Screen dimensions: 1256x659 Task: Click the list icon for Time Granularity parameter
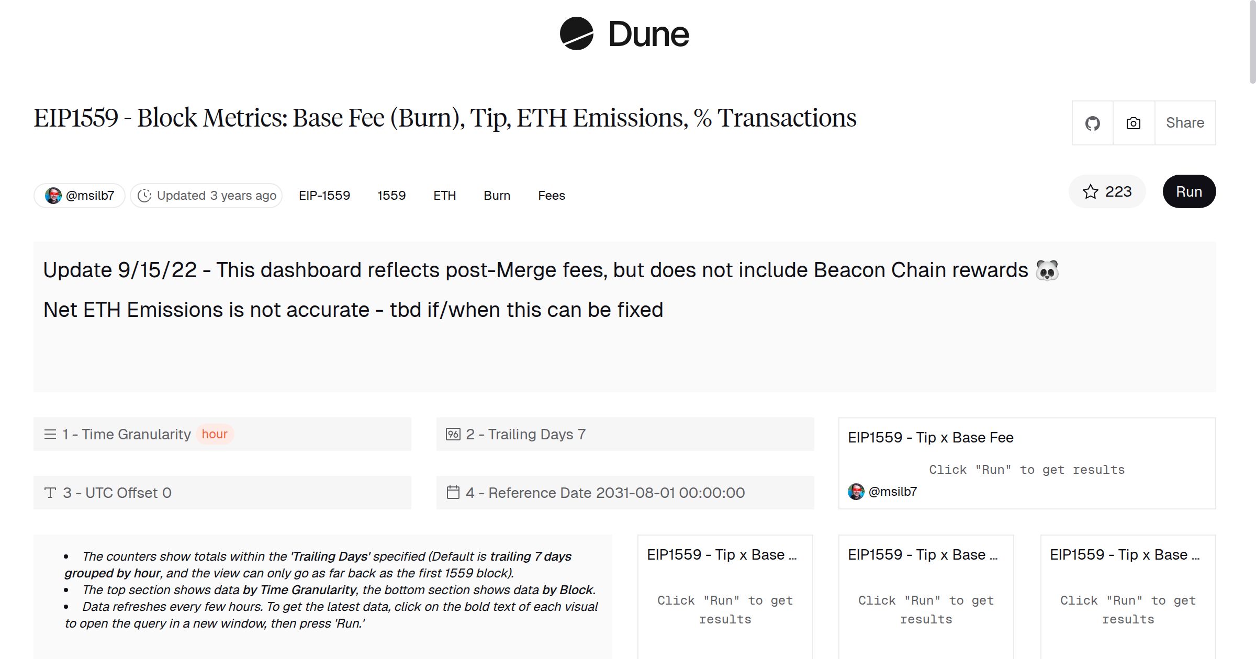(x=50, y=434)
